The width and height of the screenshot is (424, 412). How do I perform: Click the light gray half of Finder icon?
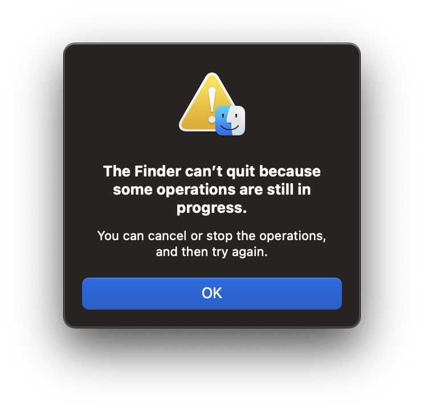(238, 121)
